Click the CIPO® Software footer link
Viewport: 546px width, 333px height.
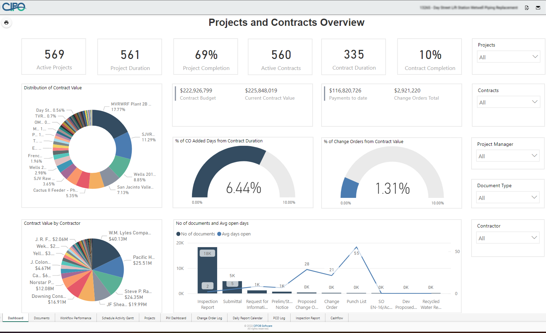coord(263,326)
